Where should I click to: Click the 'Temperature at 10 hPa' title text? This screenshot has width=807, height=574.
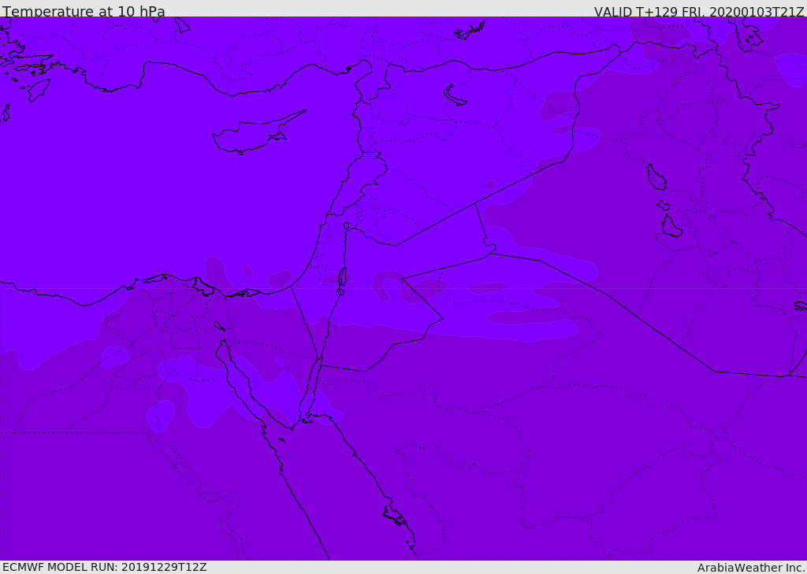coord(84,11)
